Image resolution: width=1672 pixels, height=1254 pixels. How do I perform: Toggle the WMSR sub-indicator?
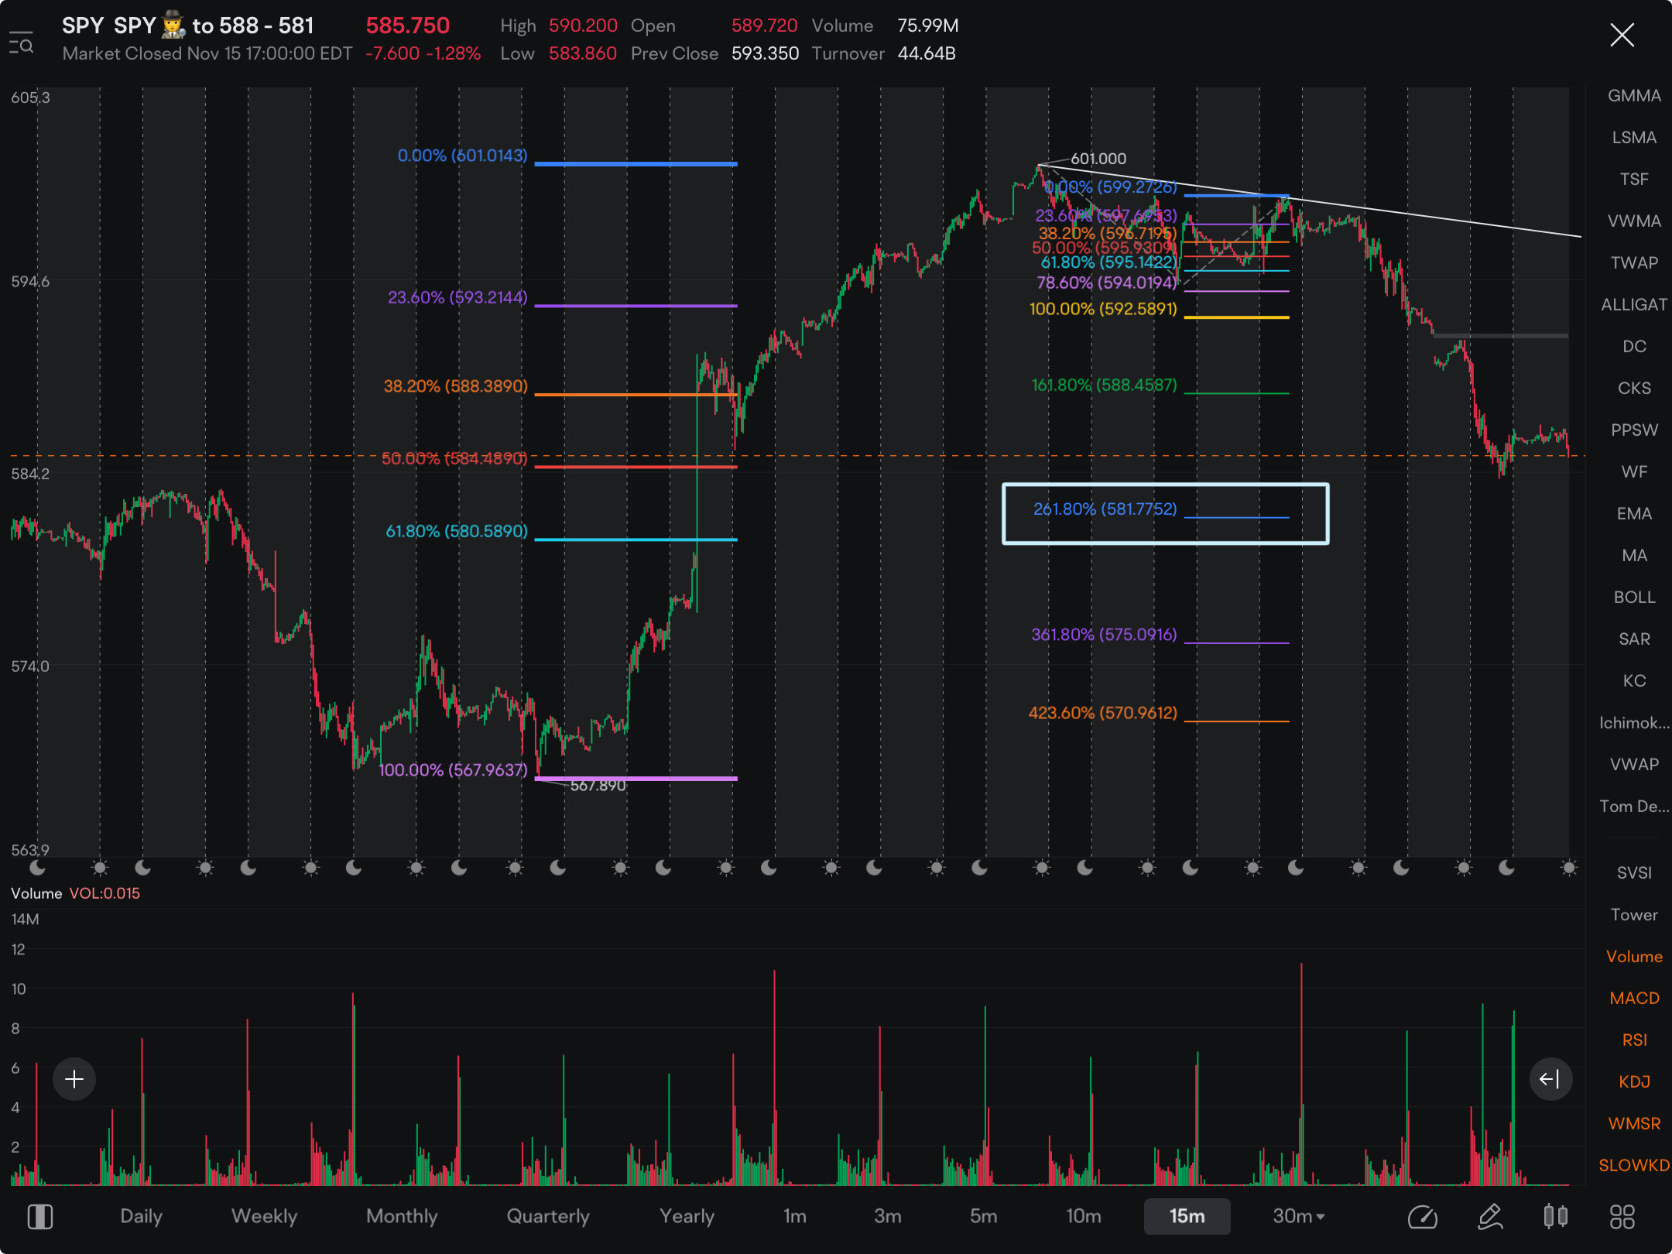click(x=1634, y=1123)
